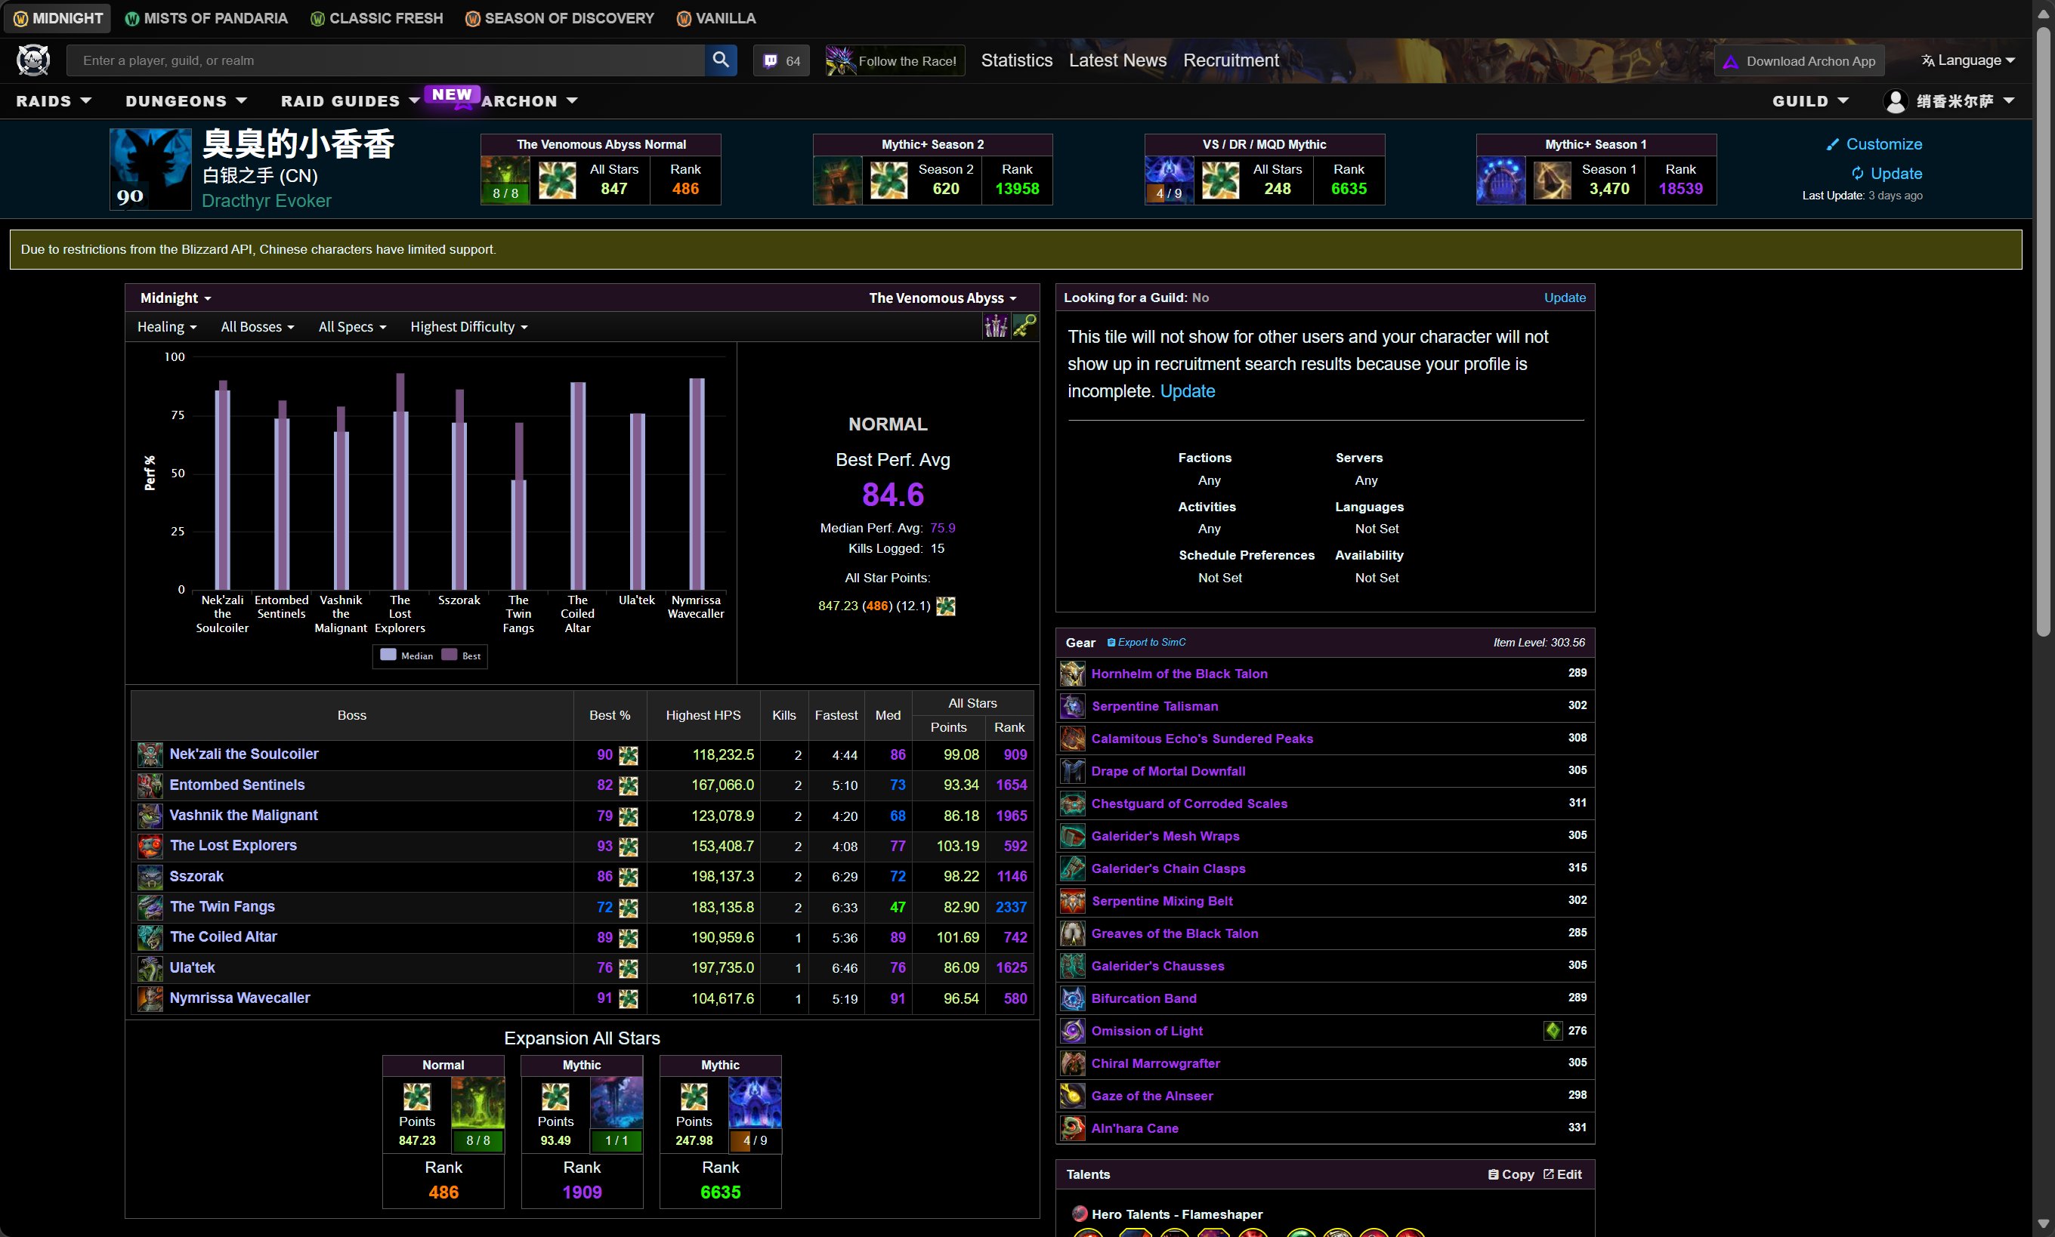
Task: Open the Dracthyr Evoker character portrait
Action: [150, 169]
